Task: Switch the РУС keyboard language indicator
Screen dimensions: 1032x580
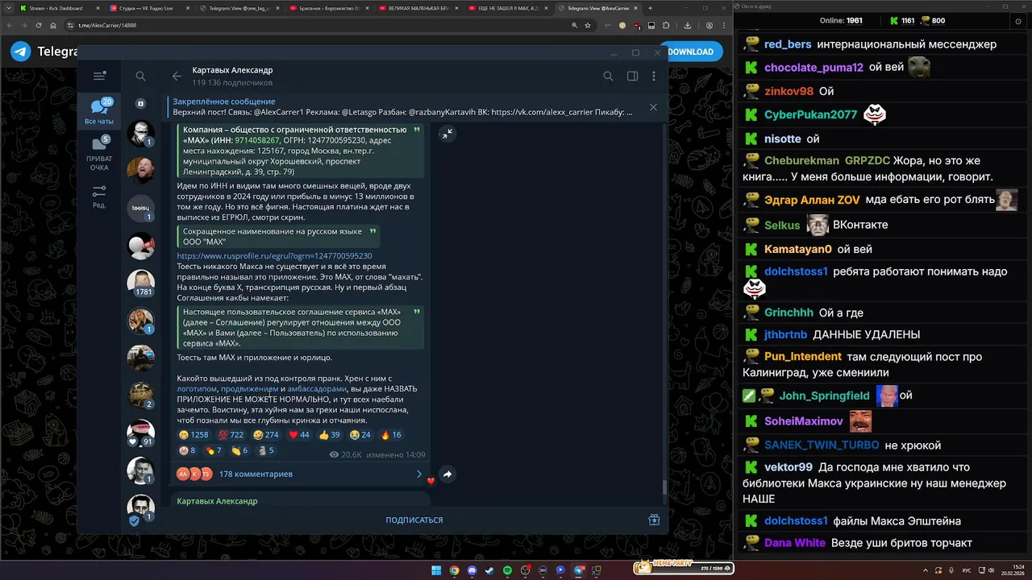Action: pos(966,570)
